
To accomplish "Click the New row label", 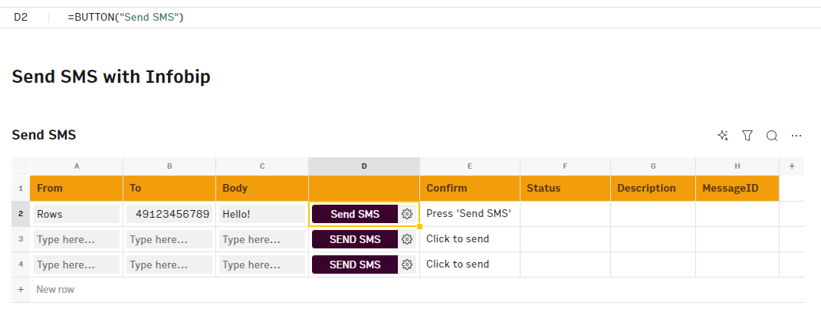I will click(55, 289).
